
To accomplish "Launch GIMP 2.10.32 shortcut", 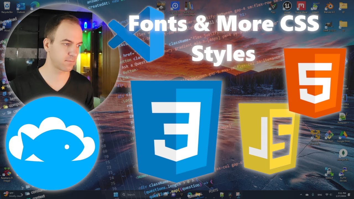I will click(329, 27).
